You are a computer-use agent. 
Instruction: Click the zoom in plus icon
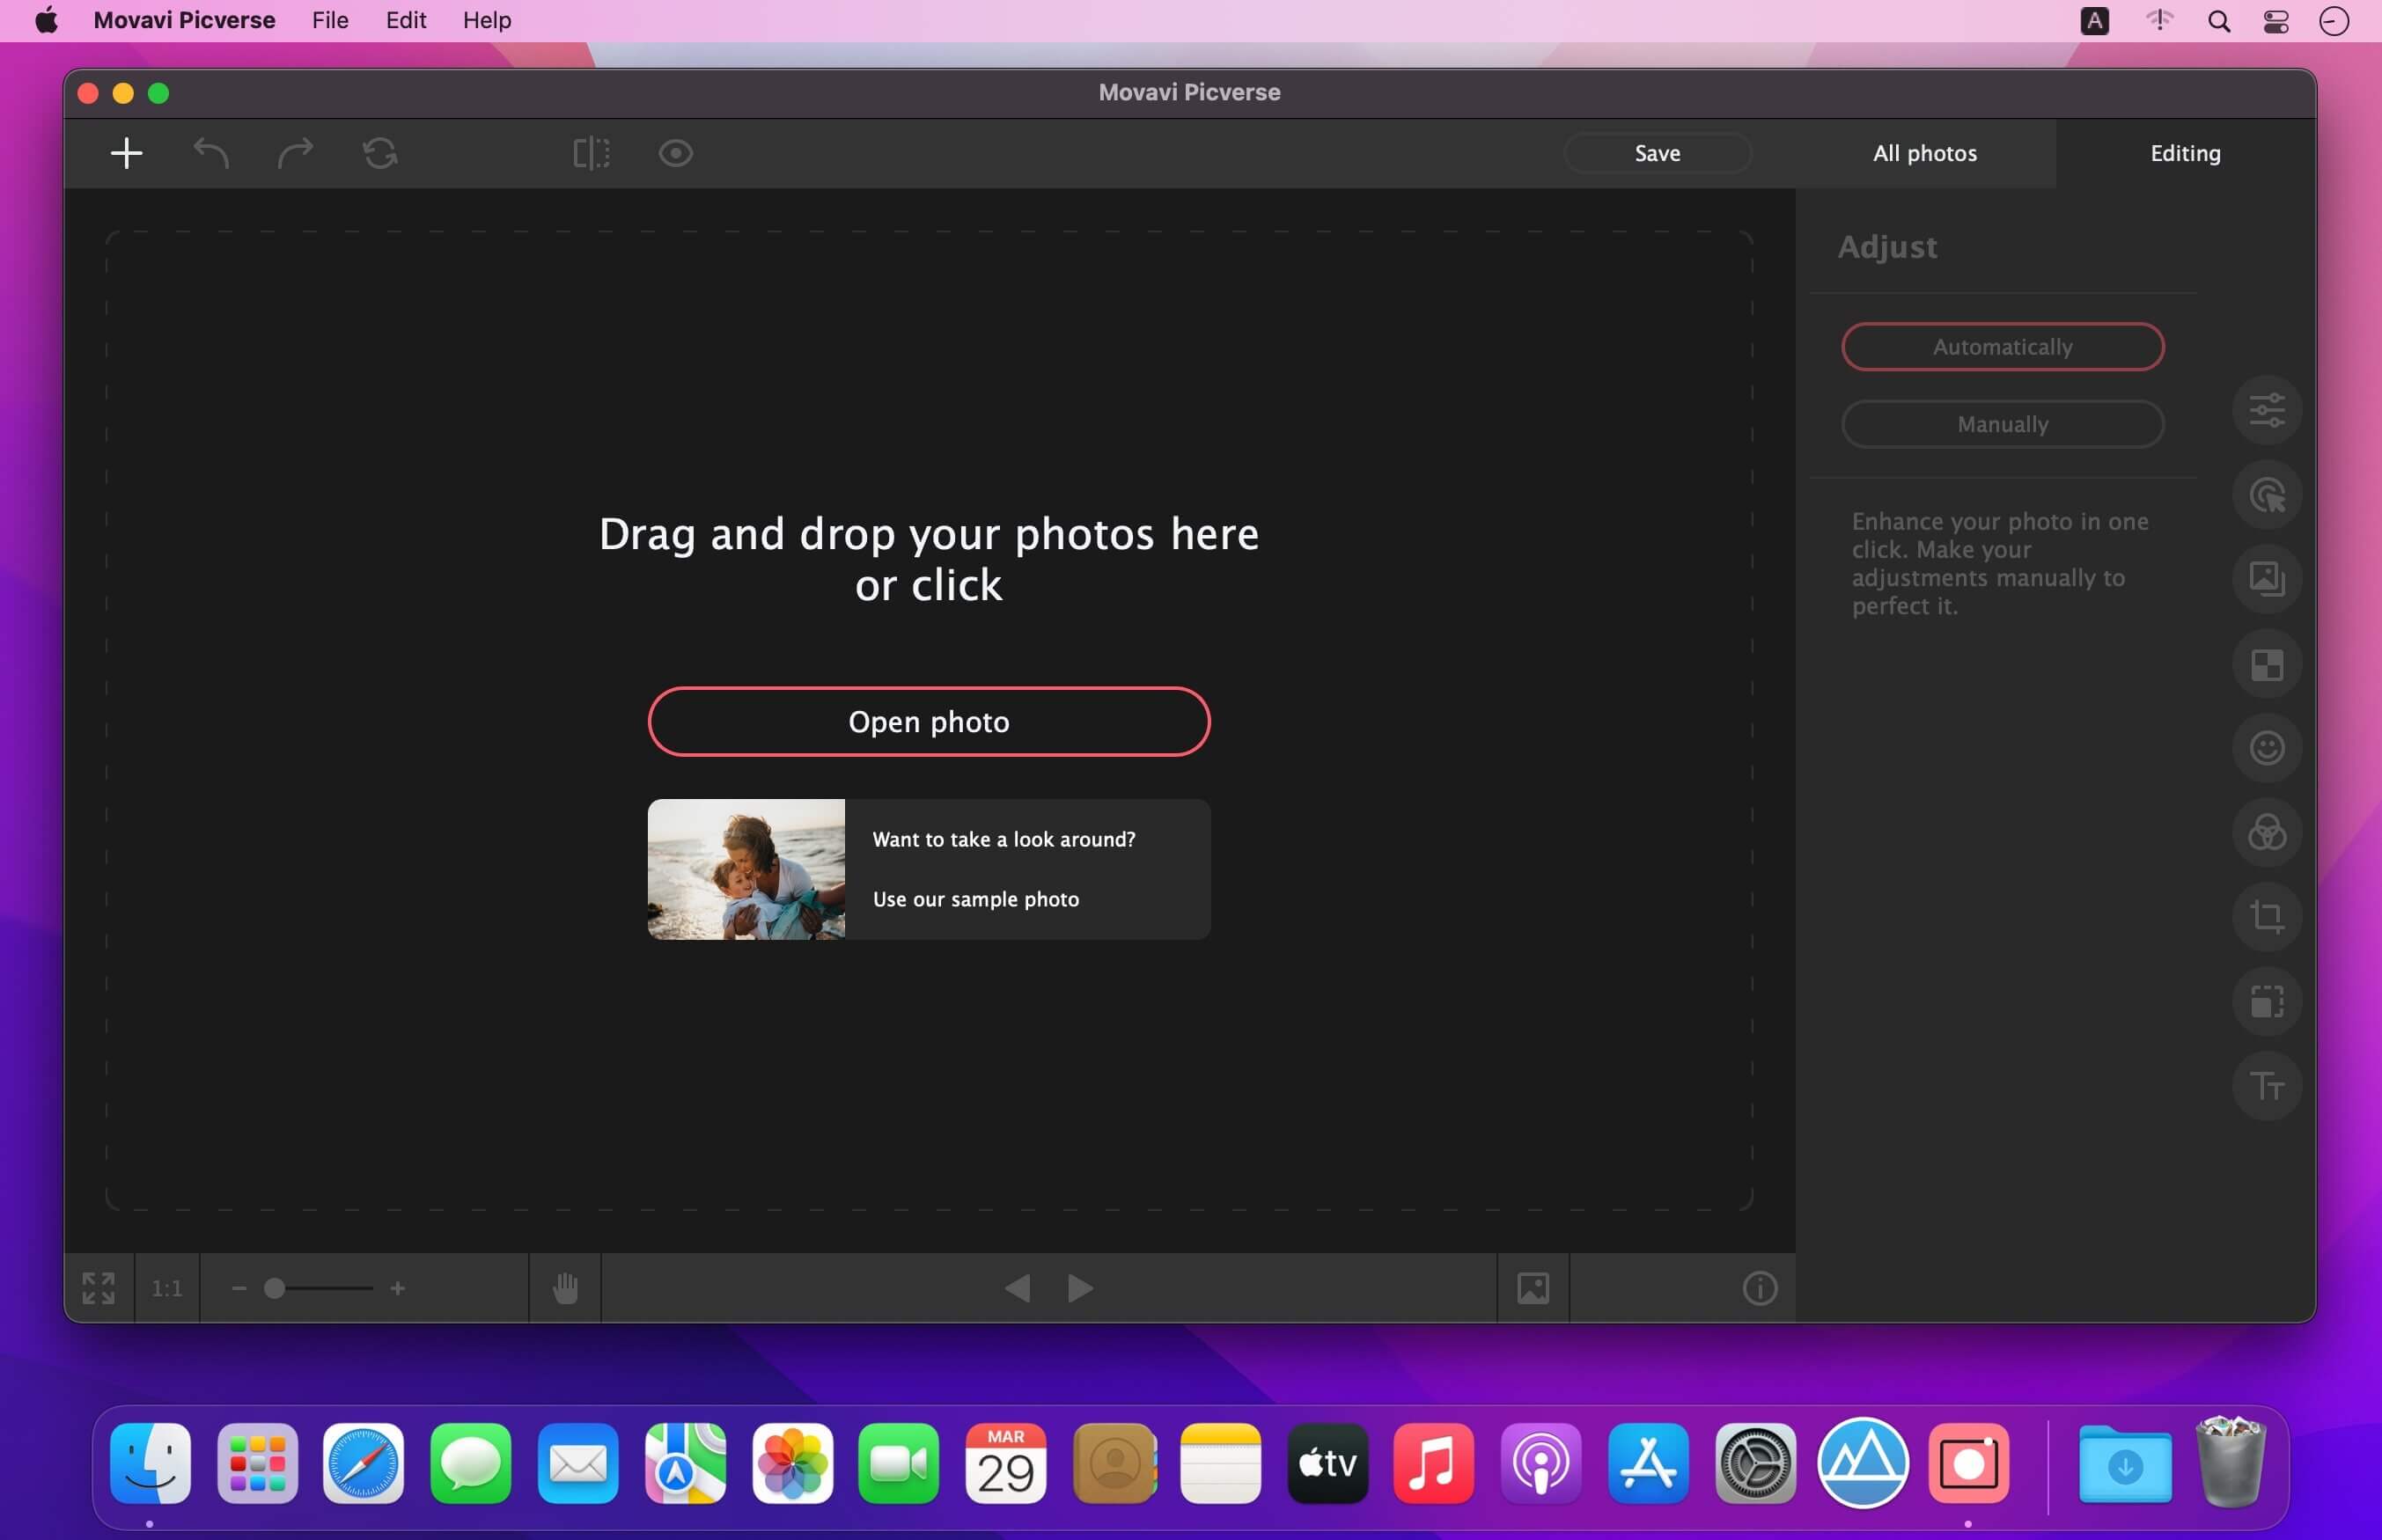398,1288
